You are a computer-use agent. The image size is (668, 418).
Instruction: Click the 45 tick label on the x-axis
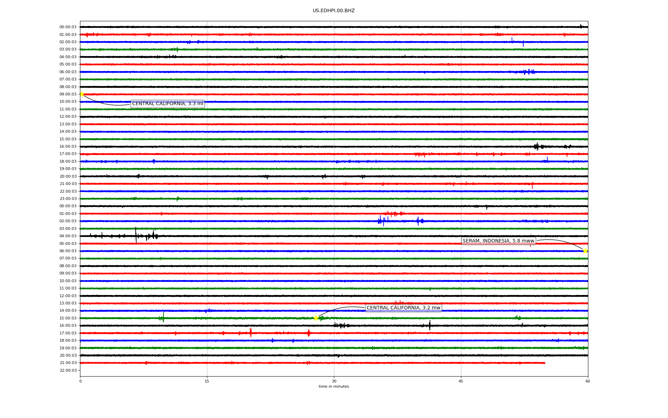click(461, 381)
